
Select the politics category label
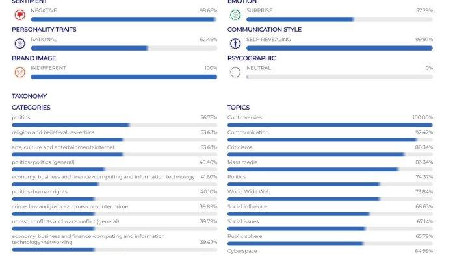tap(21, 117)
